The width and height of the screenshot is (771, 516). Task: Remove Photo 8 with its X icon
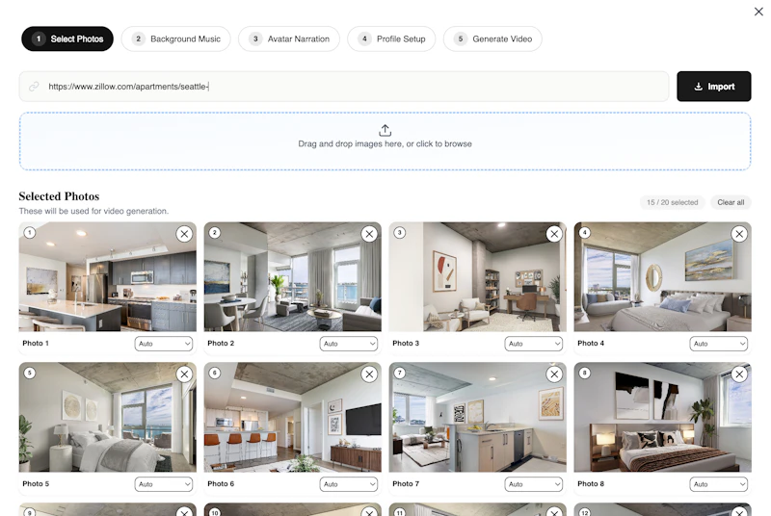(739, 374)
